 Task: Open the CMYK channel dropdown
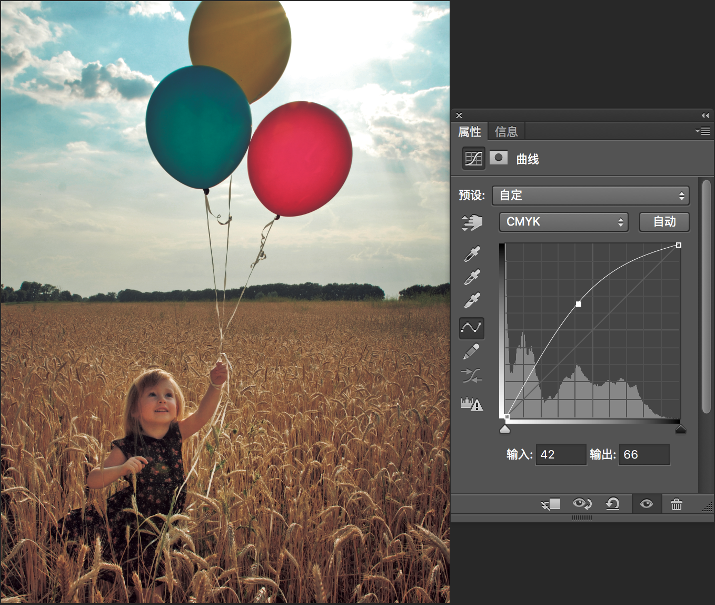(564, 222)
